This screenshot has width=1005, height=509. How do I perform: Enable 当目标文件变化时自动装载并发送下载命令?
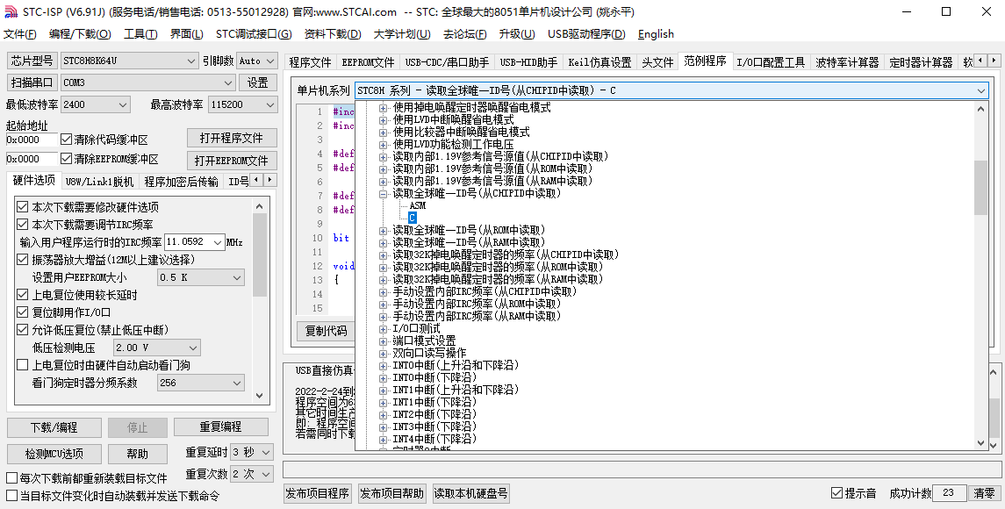(11, 496)
